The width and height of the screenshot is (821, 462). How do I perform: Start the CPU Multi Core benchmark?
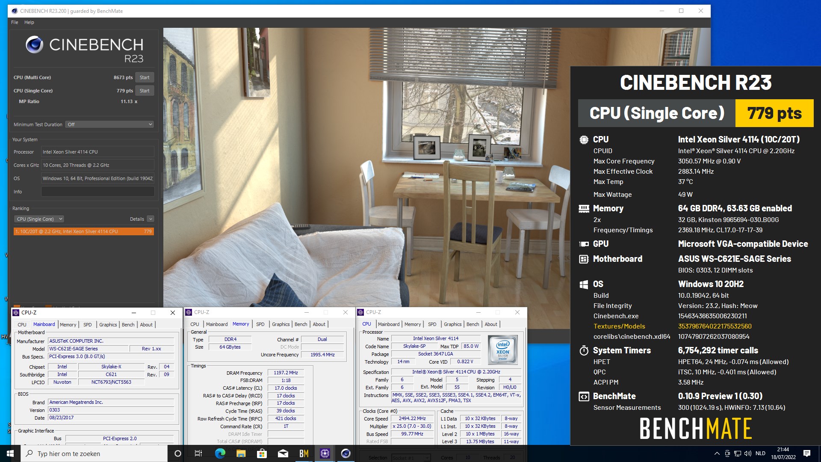click(x=145, y=77)
